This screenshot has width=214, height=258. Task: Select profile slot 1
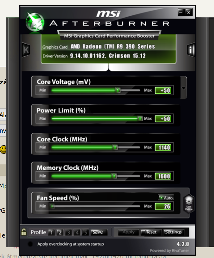[51, 232]
